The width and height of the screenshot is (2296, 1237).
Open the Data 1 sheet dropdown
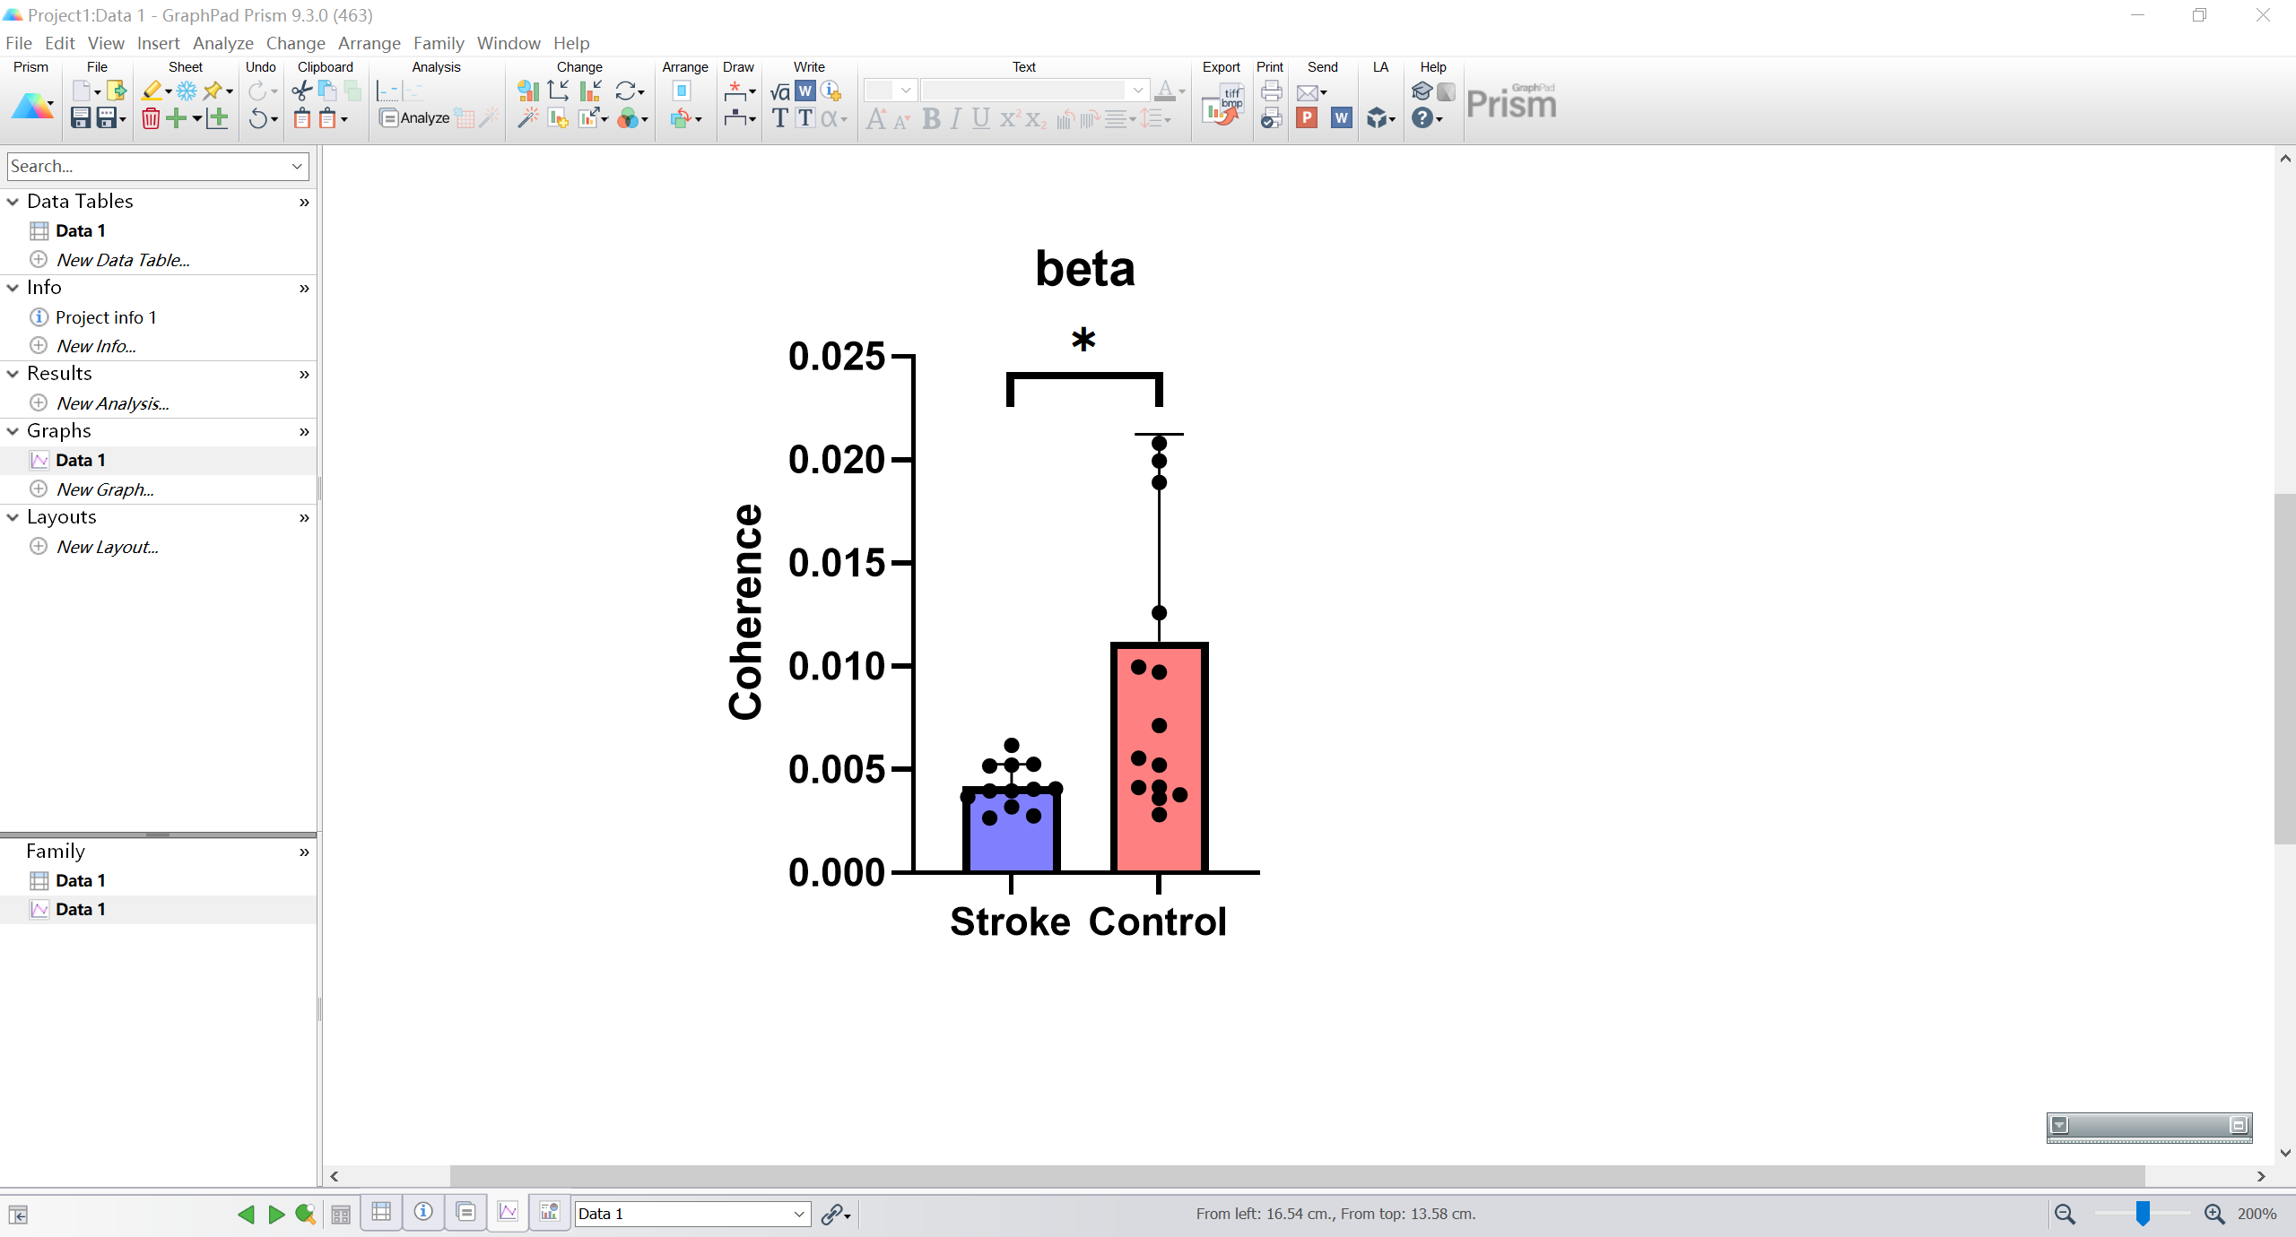pos(798,1214)
